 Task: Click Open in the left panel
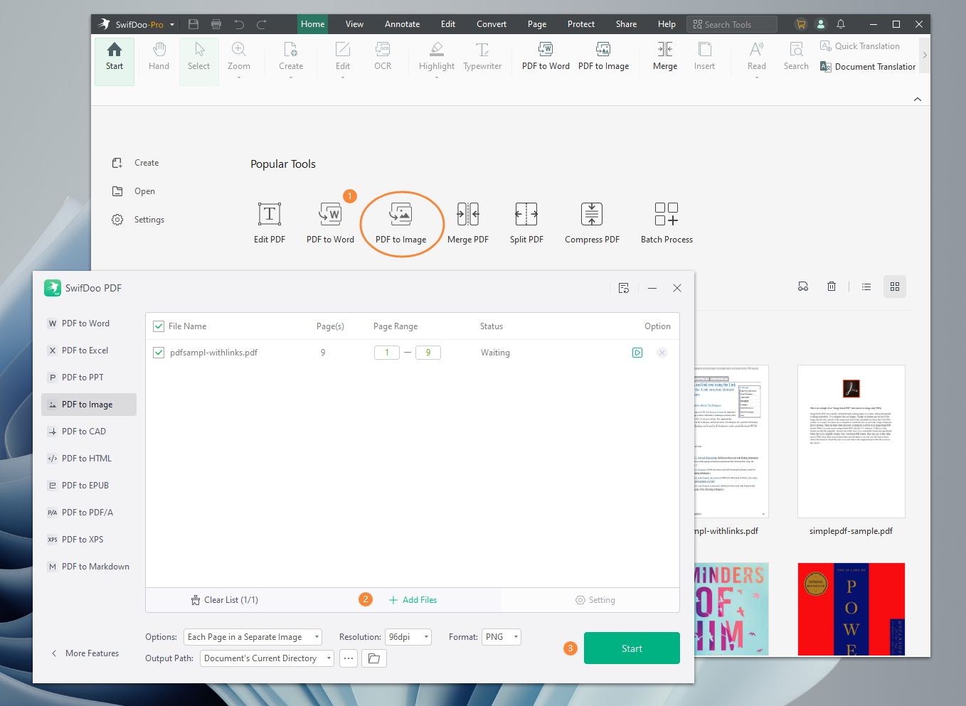click(x=134, y=191)
